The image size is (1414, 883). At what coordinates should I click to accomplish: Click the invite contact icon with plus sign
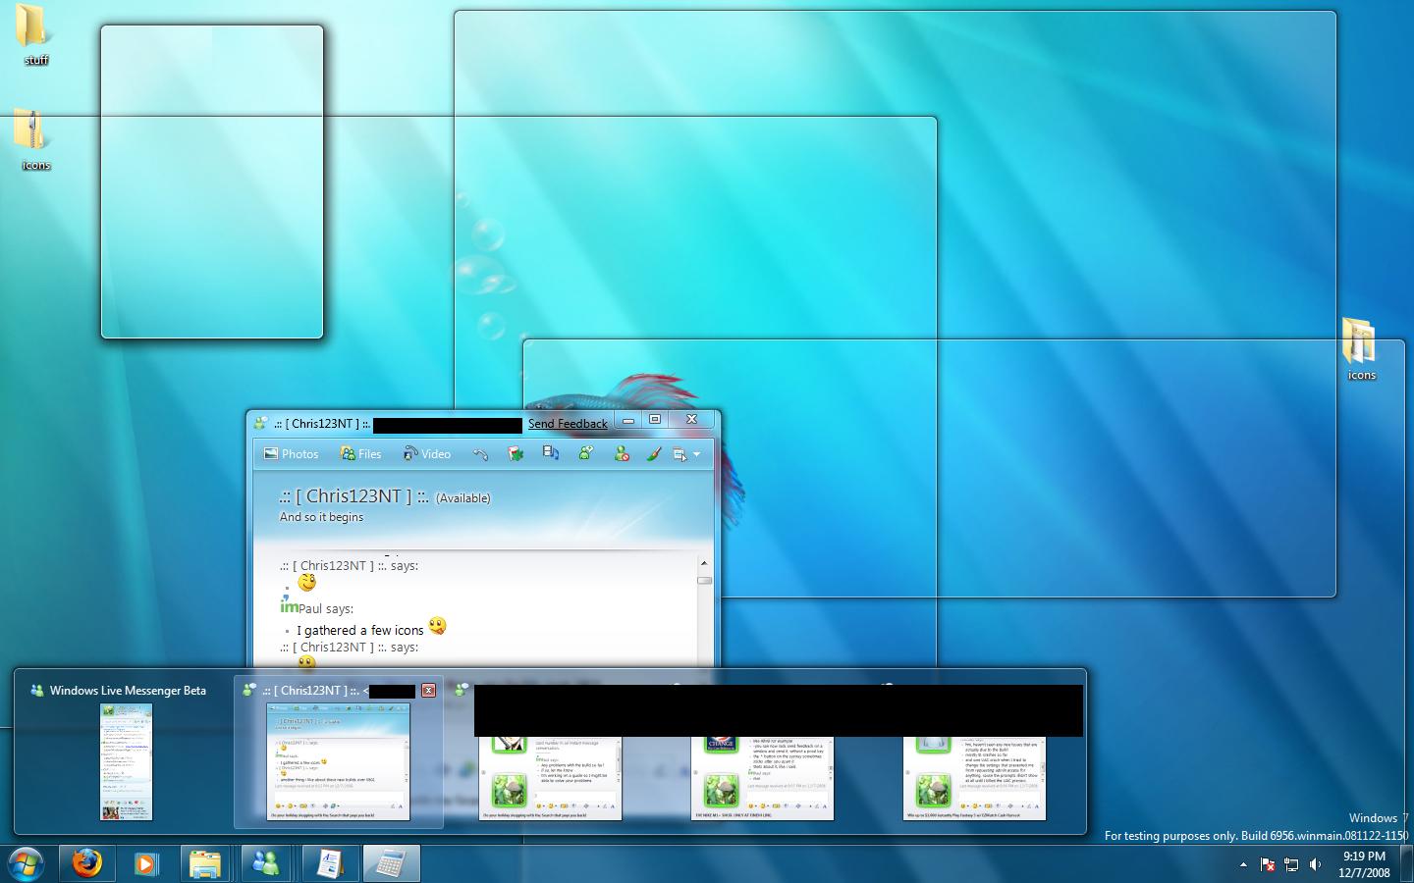pos(586,453)
